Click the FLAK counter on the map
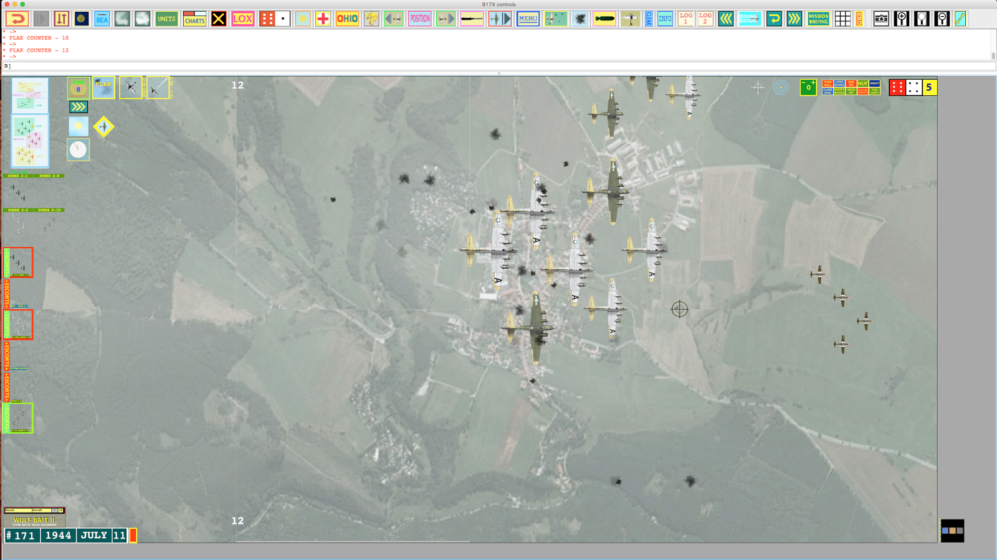 pyautogui.click(x=103, y=88)
